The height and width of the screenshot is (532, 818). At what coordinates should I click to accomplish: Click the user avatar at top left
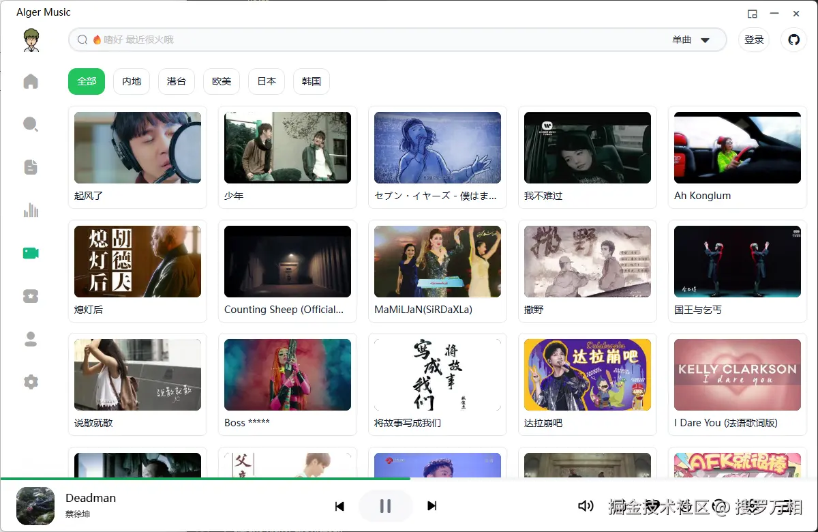[31, 40]
